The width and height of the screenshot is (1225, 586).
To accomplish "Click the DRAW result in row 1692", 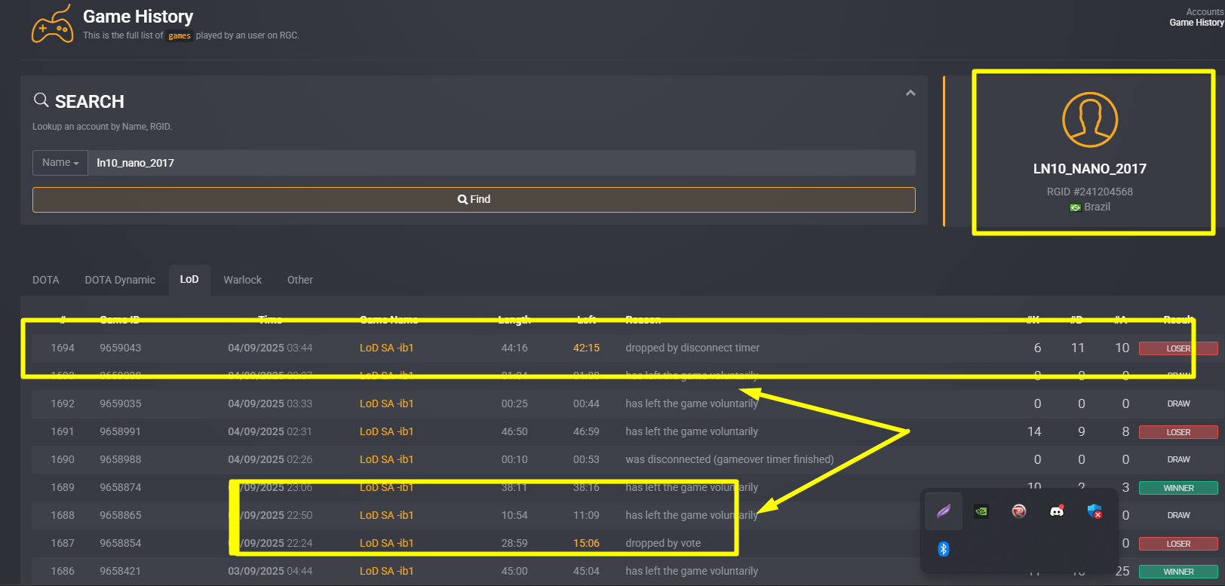I will tap(1179, 403).
